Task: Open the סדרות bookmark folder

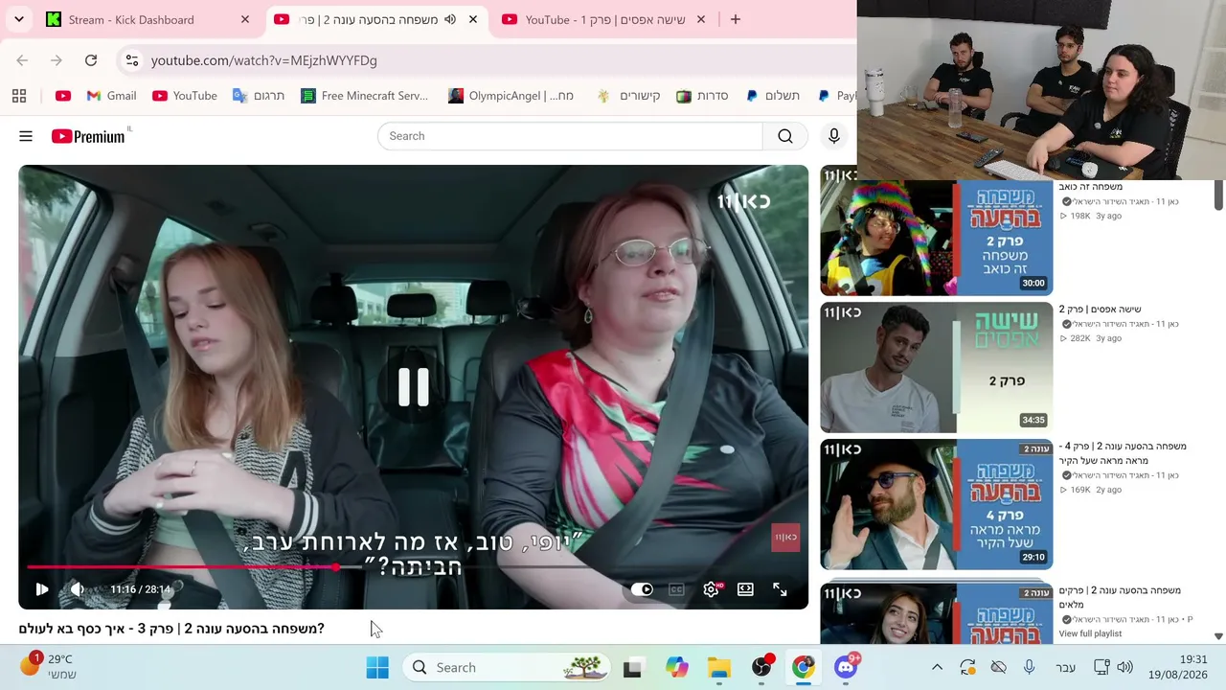Action: click(x=702, y=96)
